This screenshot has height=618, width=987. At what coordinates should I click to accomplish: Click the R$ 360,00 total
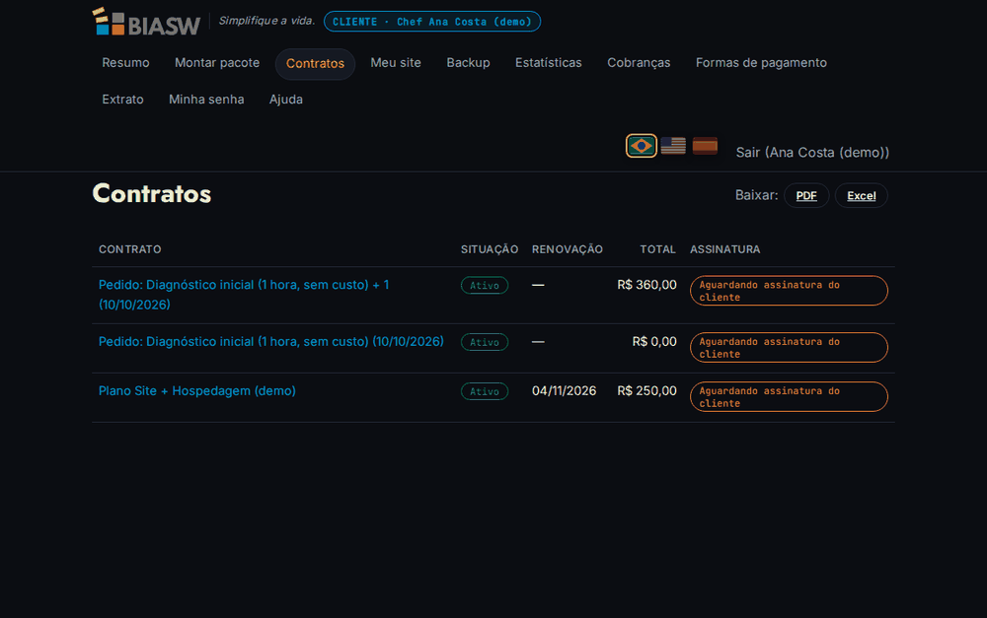[x=647, y=285]
